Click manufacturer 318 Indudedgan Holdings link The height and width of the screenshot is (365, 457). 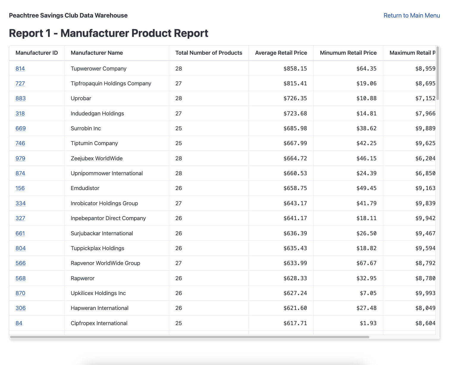tap(20, 113)
